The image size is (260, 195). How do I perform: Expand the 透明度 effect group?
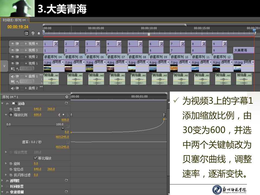(2, 180)
